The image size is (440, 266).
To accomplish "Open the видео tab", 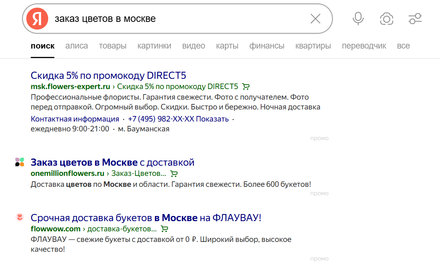I will [193, 46].
